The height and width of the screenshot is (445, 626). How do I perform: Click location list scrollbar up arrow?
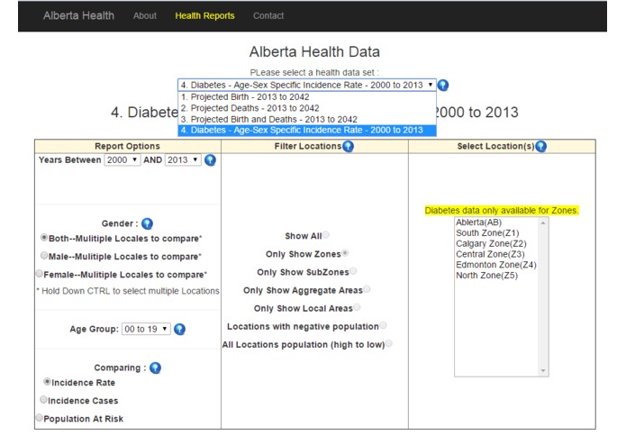(543, 222)
